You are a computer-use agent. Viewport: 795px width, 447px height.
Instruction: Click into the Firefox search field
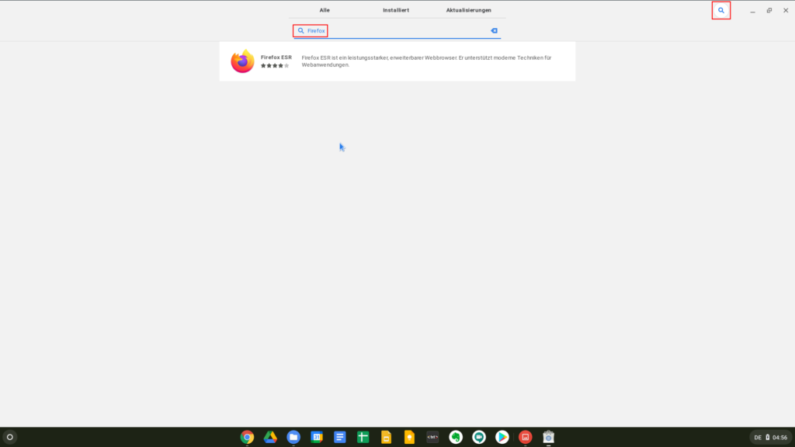pyautogui.click(x=397, y=31)
